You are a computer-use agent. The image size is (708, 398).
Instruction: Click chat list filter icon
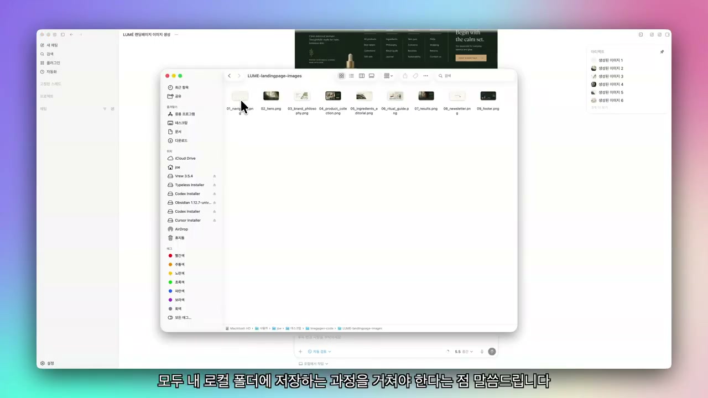tap(105, 109)
